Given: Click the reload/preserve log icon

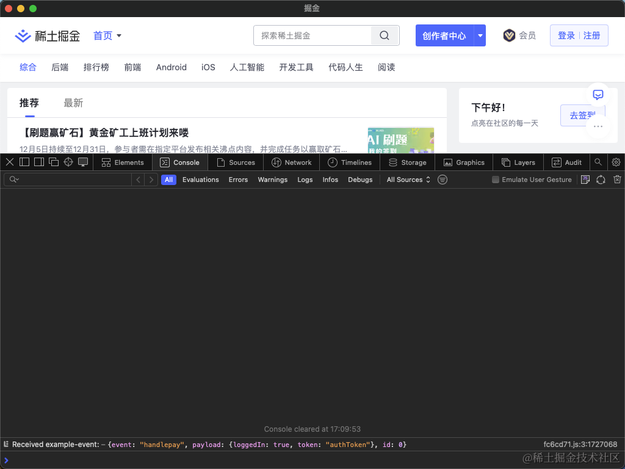Looking at the screenshot, I should (601, 180).
